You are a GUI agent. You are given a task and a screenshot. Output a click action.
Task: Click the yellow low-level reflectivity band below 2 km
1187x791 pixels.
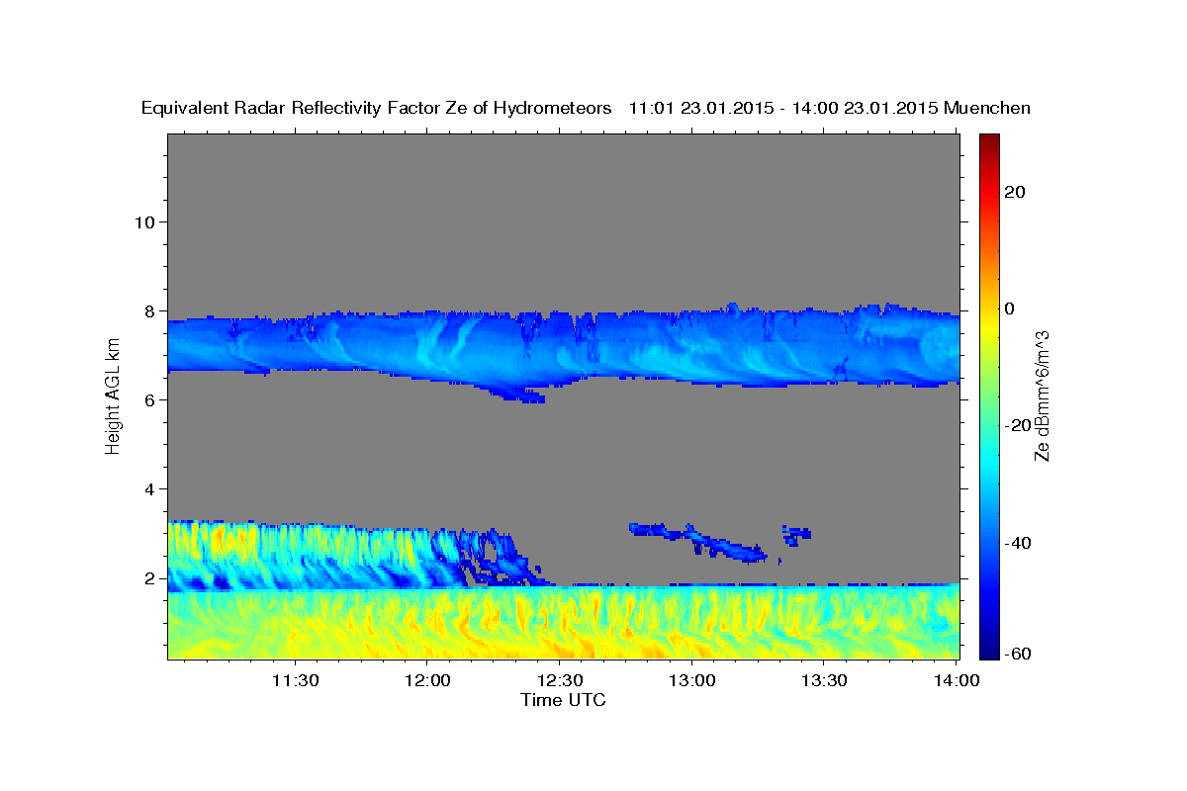564,623
